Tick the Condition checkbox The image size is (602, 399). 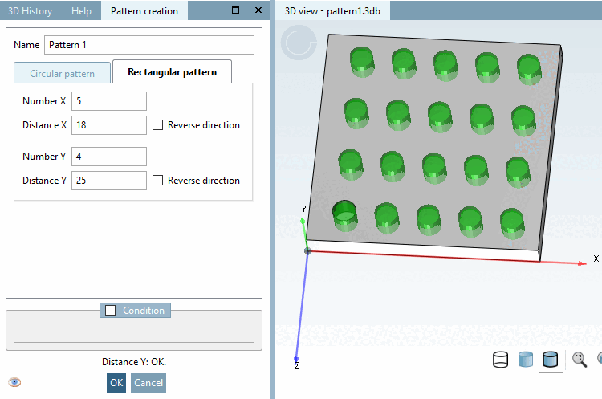111,311
